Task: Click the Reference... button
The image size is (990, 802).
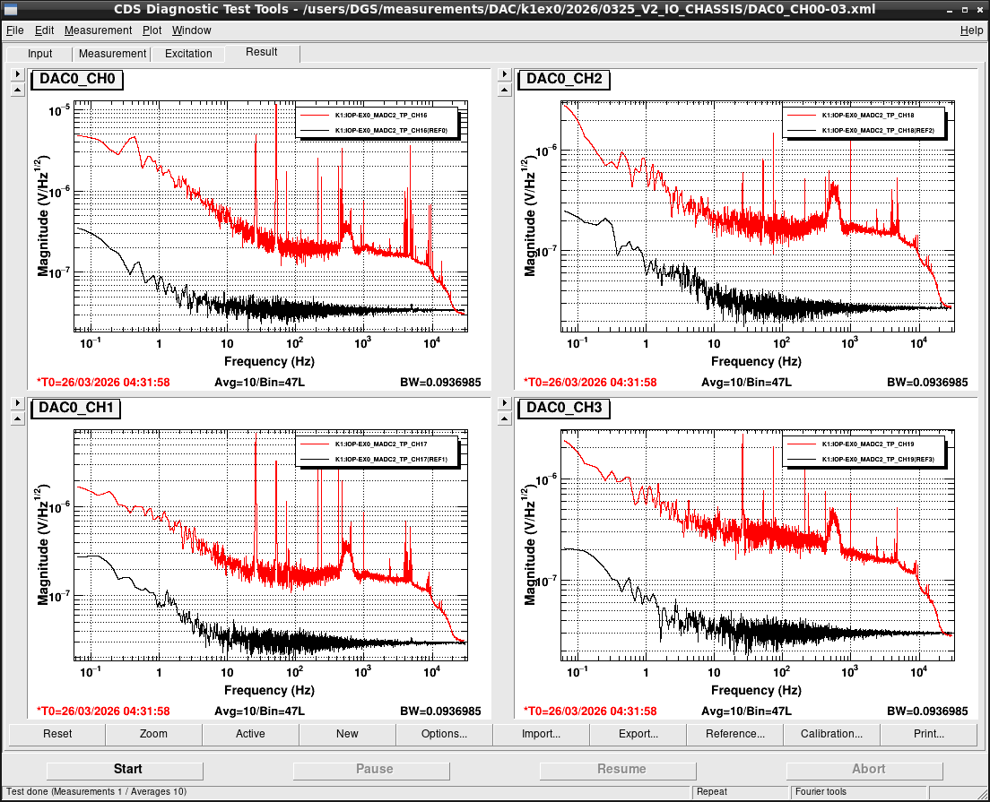Action: 735,734
